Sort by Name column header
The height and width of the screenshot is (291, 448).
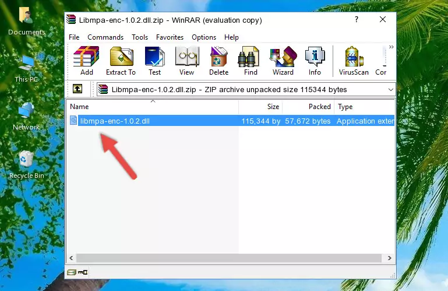pyautogui.click(x=153, y=107)
